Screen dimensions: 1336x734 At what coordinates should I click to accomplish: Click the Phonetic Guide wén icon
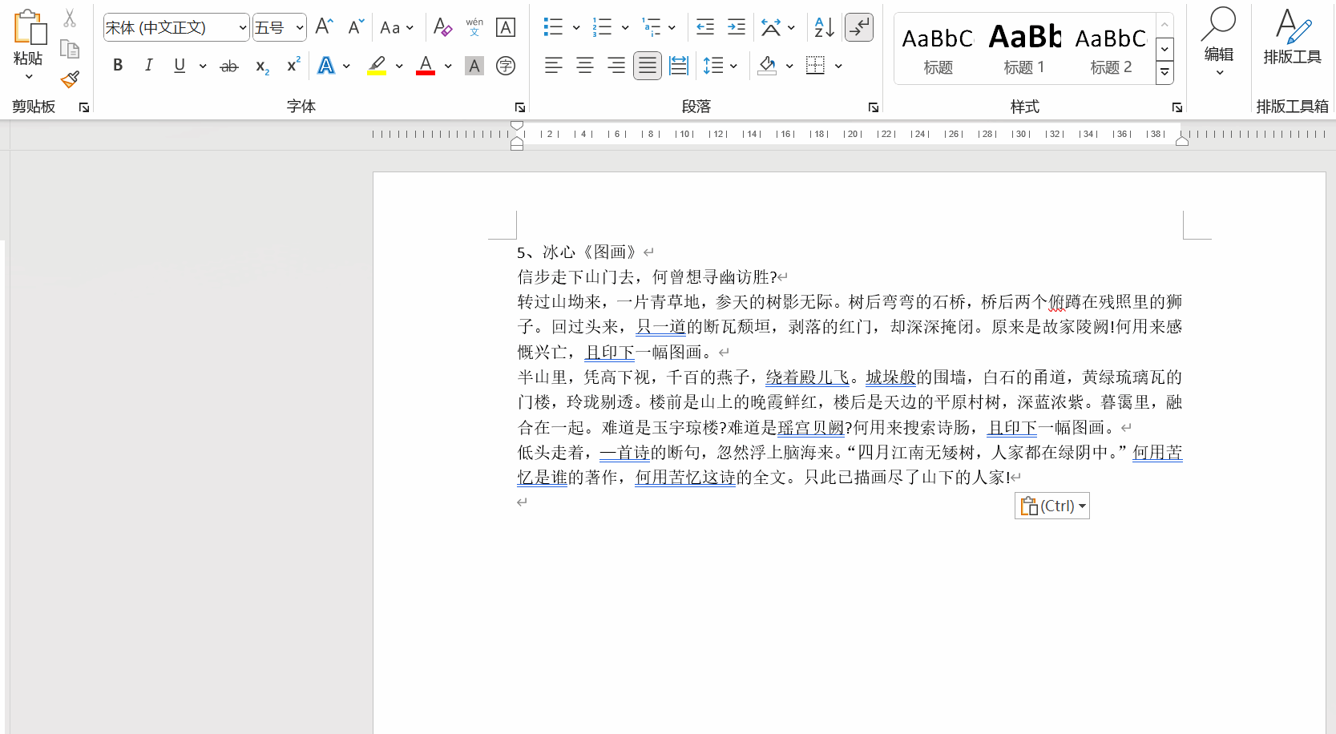(474, 27)
